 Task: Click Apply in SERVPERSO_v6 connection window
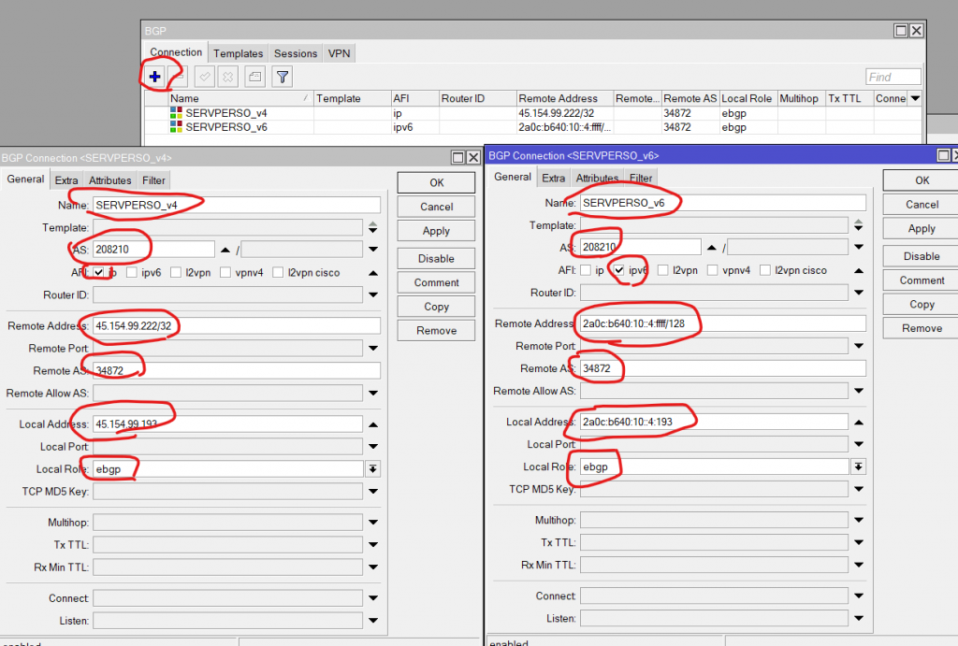922,228
